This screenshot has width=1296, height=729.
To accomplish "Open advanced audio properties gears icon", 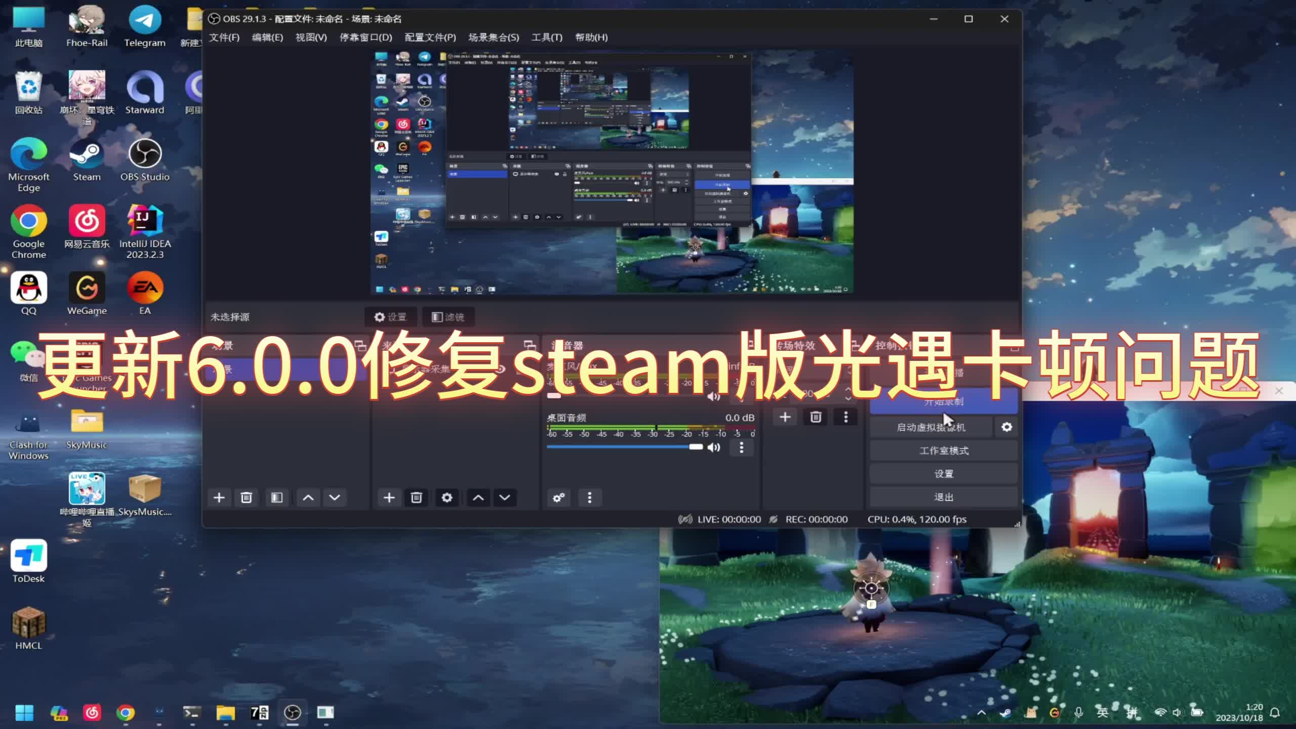I will pyautogui.click(x=559, y=498).
